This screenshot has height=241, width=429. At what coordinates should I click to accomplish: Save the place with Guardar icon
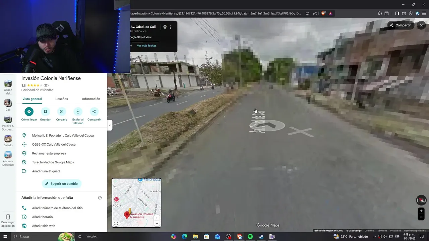tap(45, 111)
